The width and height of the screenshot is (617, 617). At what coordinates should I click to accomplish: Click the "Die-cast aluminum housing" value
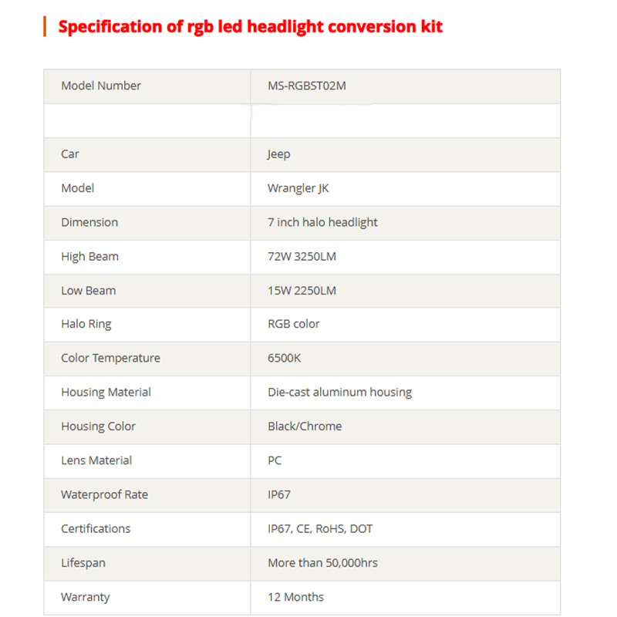click(339, 392)
